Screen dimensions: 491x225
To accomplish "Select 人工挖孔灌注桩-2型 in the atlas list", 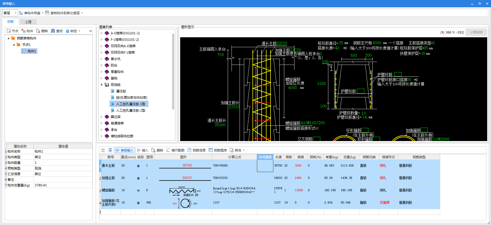I will point(130,110).
